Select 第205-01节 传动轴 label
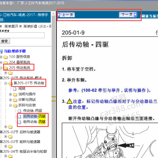Image resolution: width=158 pixels, height=158 pixels. (29, 83)
